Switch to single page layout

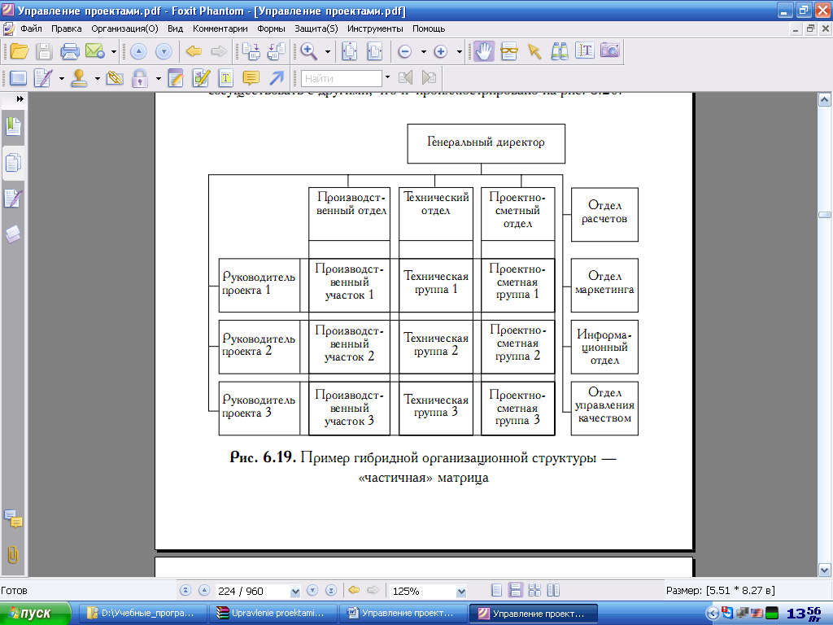point(497,591)
